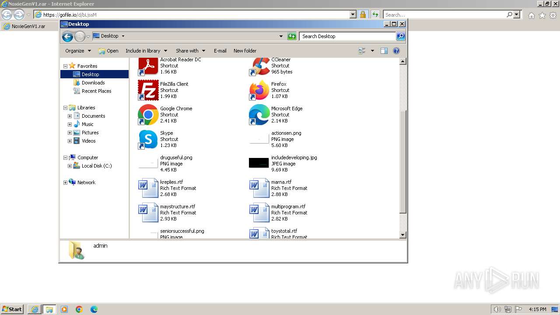Select the actionsen.png thumbnail
This screenshot has width=560, height=315.
259,139
